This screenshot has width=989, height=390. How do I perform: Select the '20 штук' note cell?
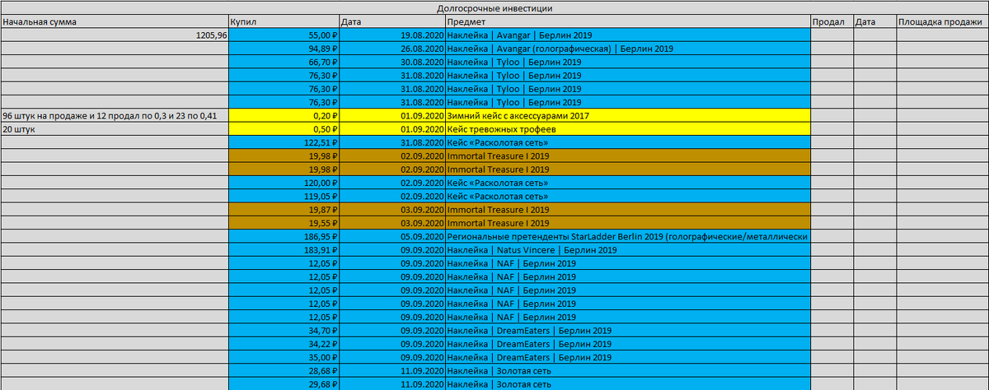click(x=115, y=128)
